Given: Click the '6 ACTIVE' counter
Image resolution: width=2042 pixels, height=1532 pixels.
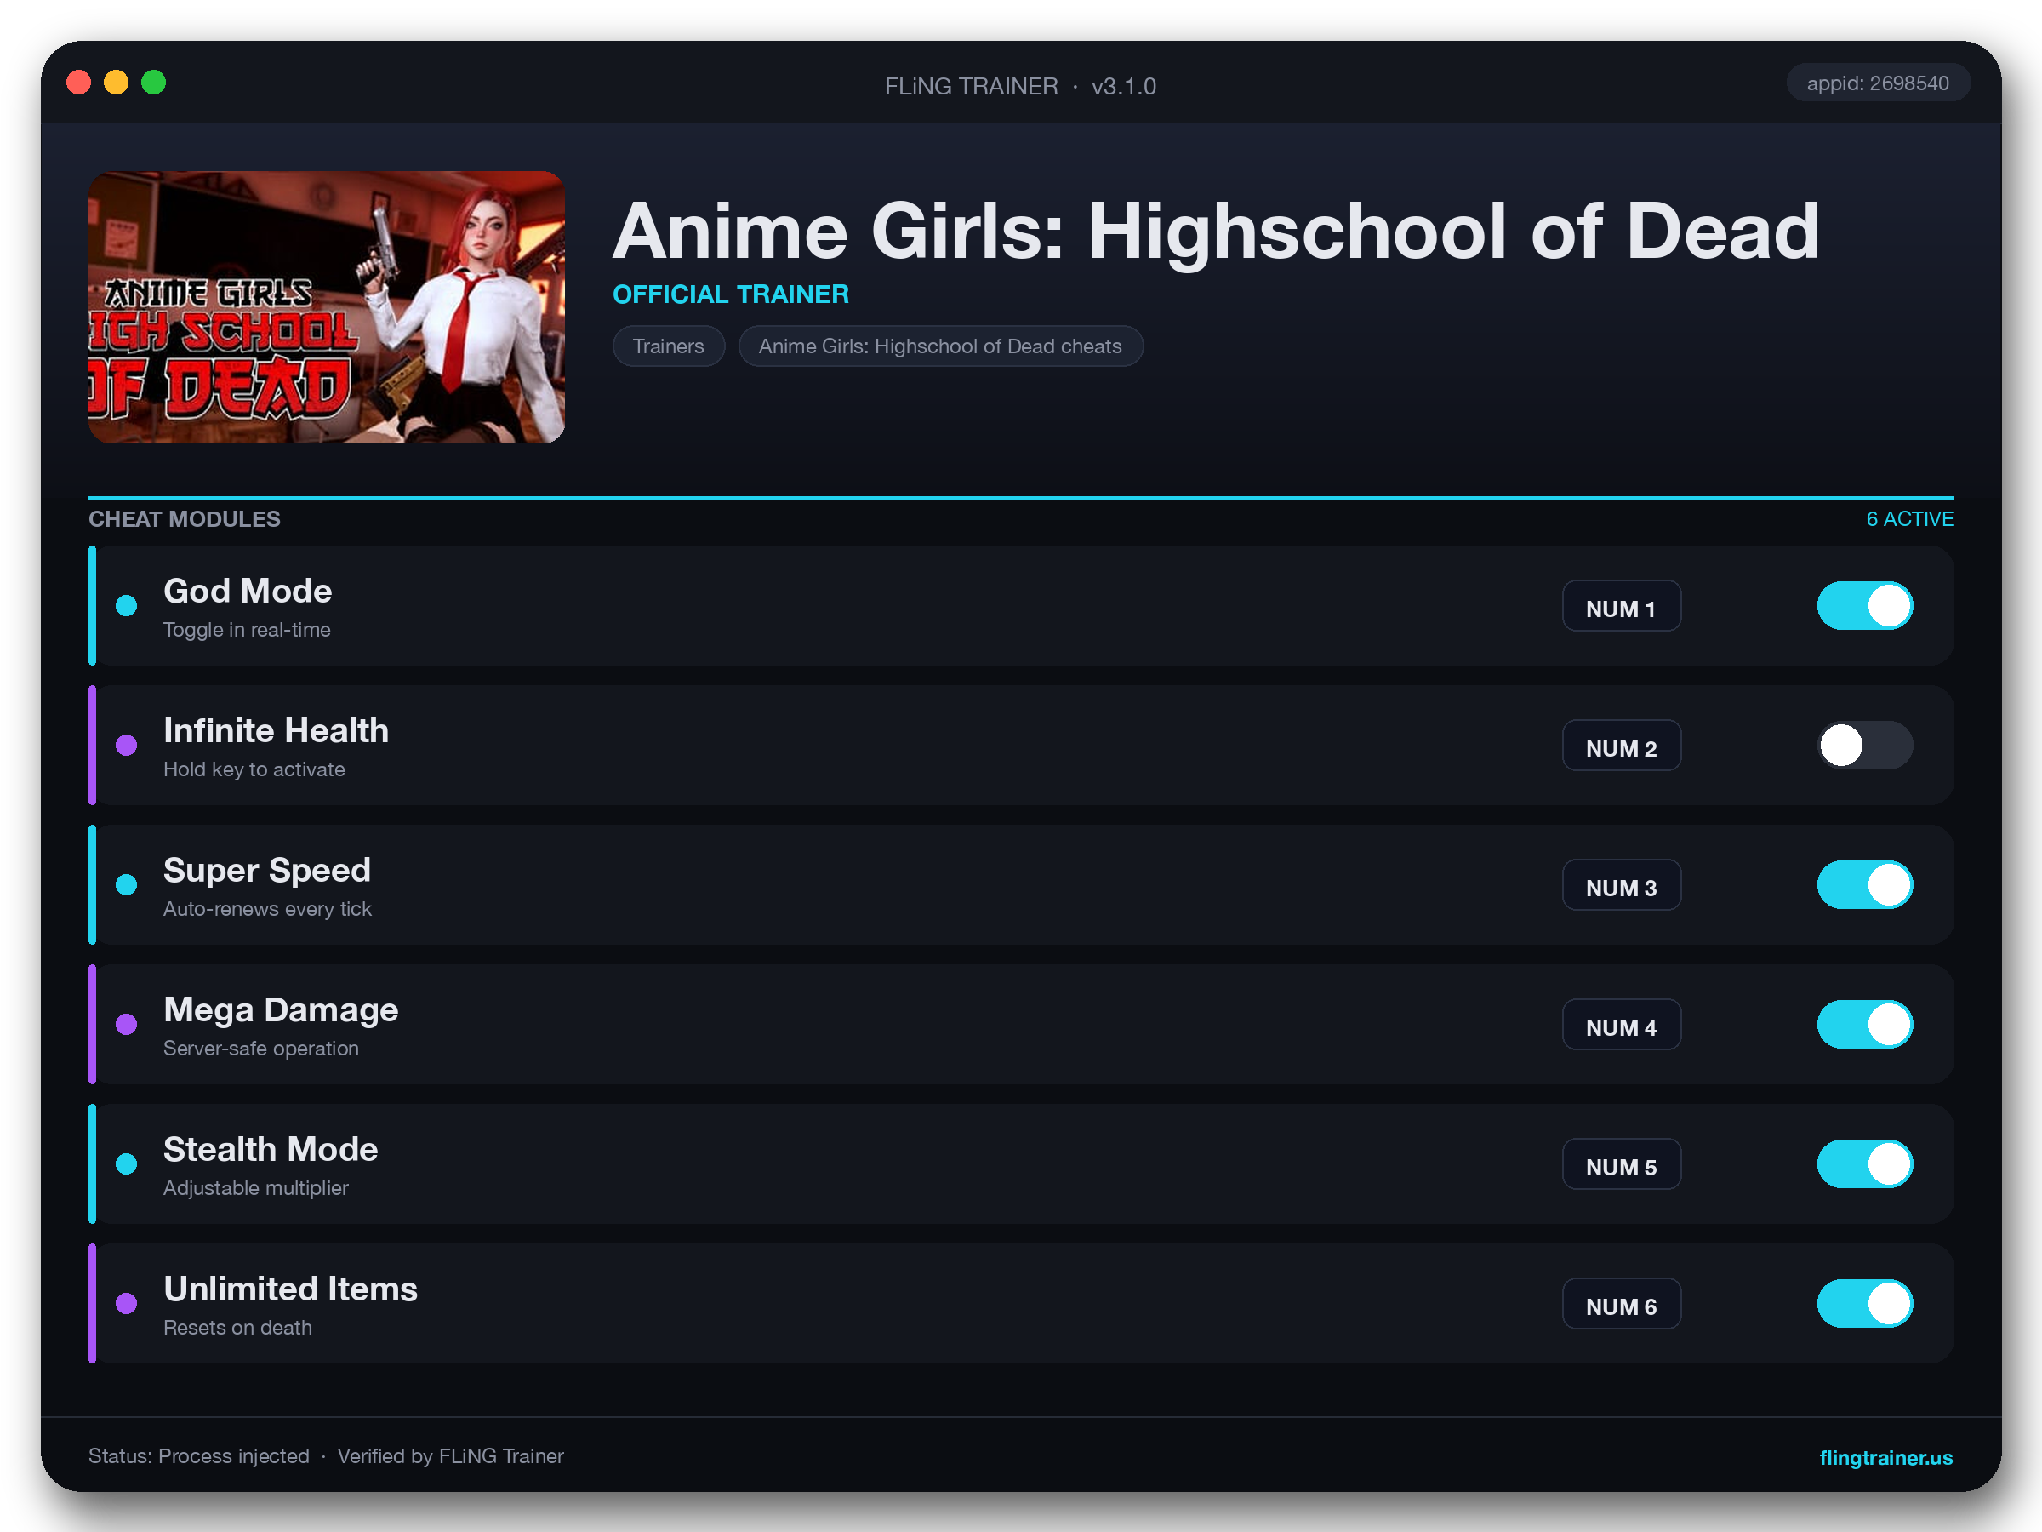Looking at the screenshot, I should pyautogui.click(x=1909, y=519).
